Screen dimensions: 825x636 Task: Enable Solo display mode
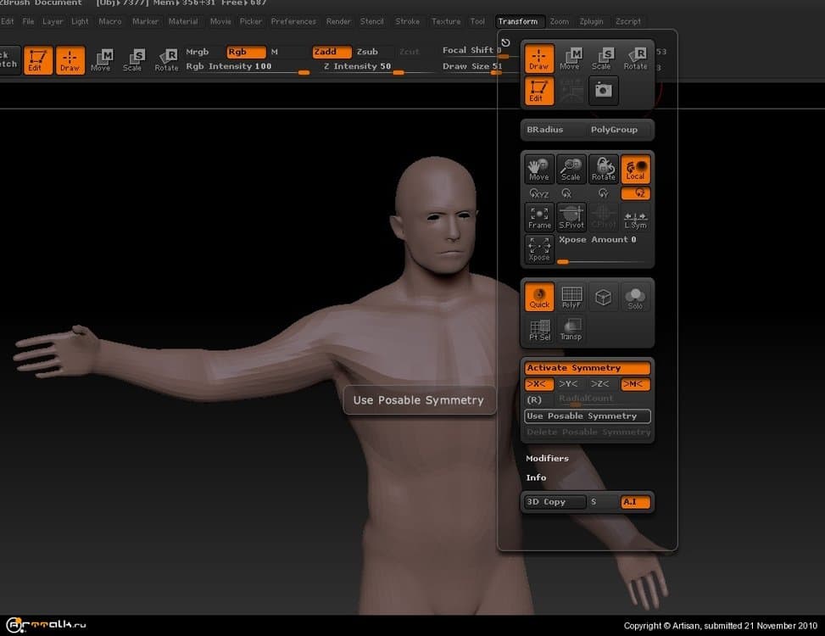pos(636,296)
